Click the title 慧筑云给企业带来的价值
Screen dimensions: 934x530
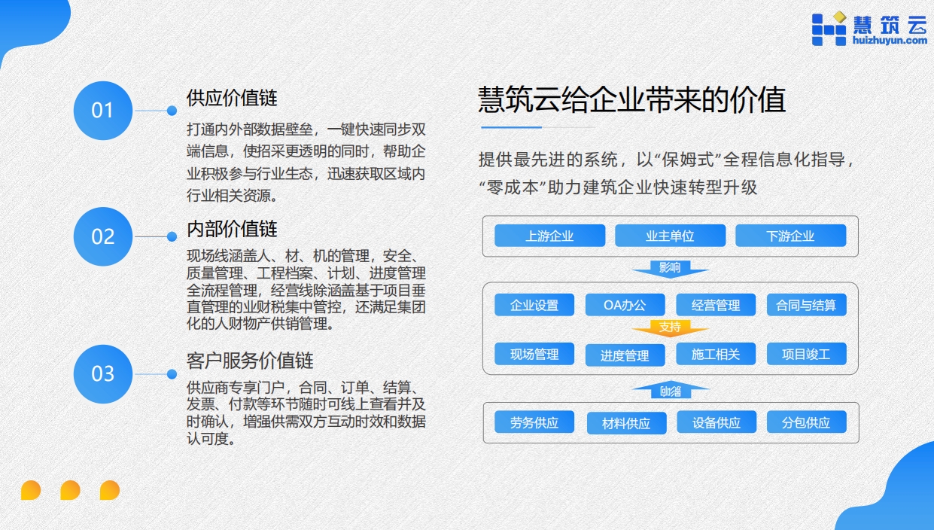tap(632, 99)
